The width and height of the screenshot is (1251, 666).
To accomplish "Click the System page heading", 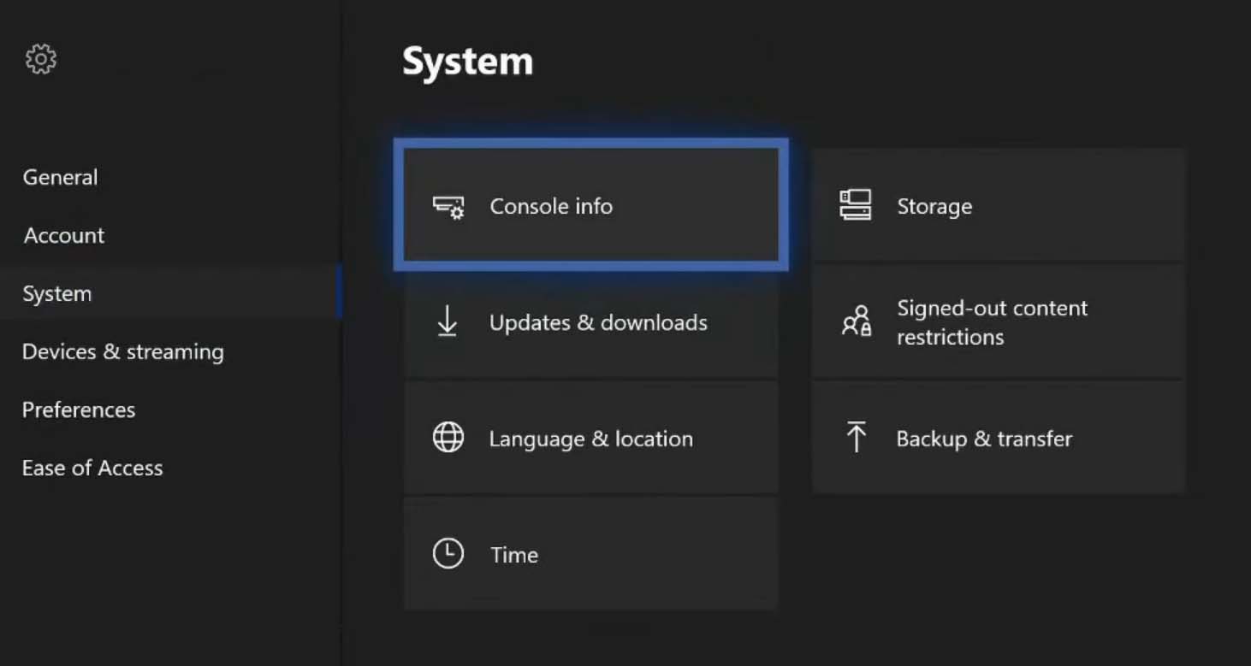I will pyautogui.click(x=468, y=62).
